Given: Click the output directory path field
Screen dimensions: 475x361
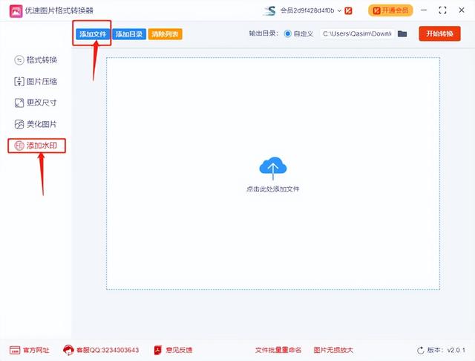Looking at the screenshot, I should pos(357,33).
